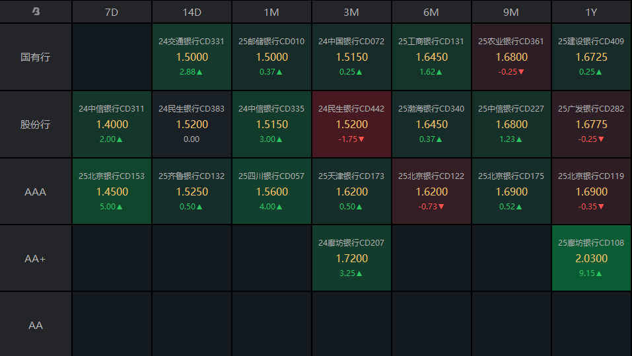Click the 24民生银行CD383 unchanged cell
The width and height of the screenshot is (632, 356).
(192, 124)
